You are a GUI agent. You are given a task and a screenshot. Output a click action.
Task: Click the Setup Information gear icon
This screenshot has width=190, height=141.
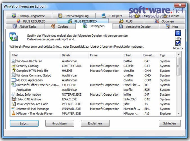click(x=13, y=94)
